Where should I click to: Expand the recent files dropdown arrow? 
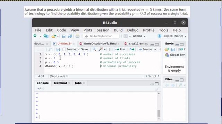(58, 36)
